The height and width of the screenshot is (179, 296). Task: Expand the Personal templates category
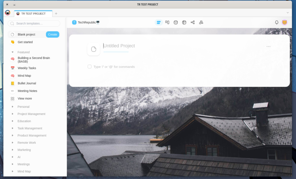[x=12, y=107]
